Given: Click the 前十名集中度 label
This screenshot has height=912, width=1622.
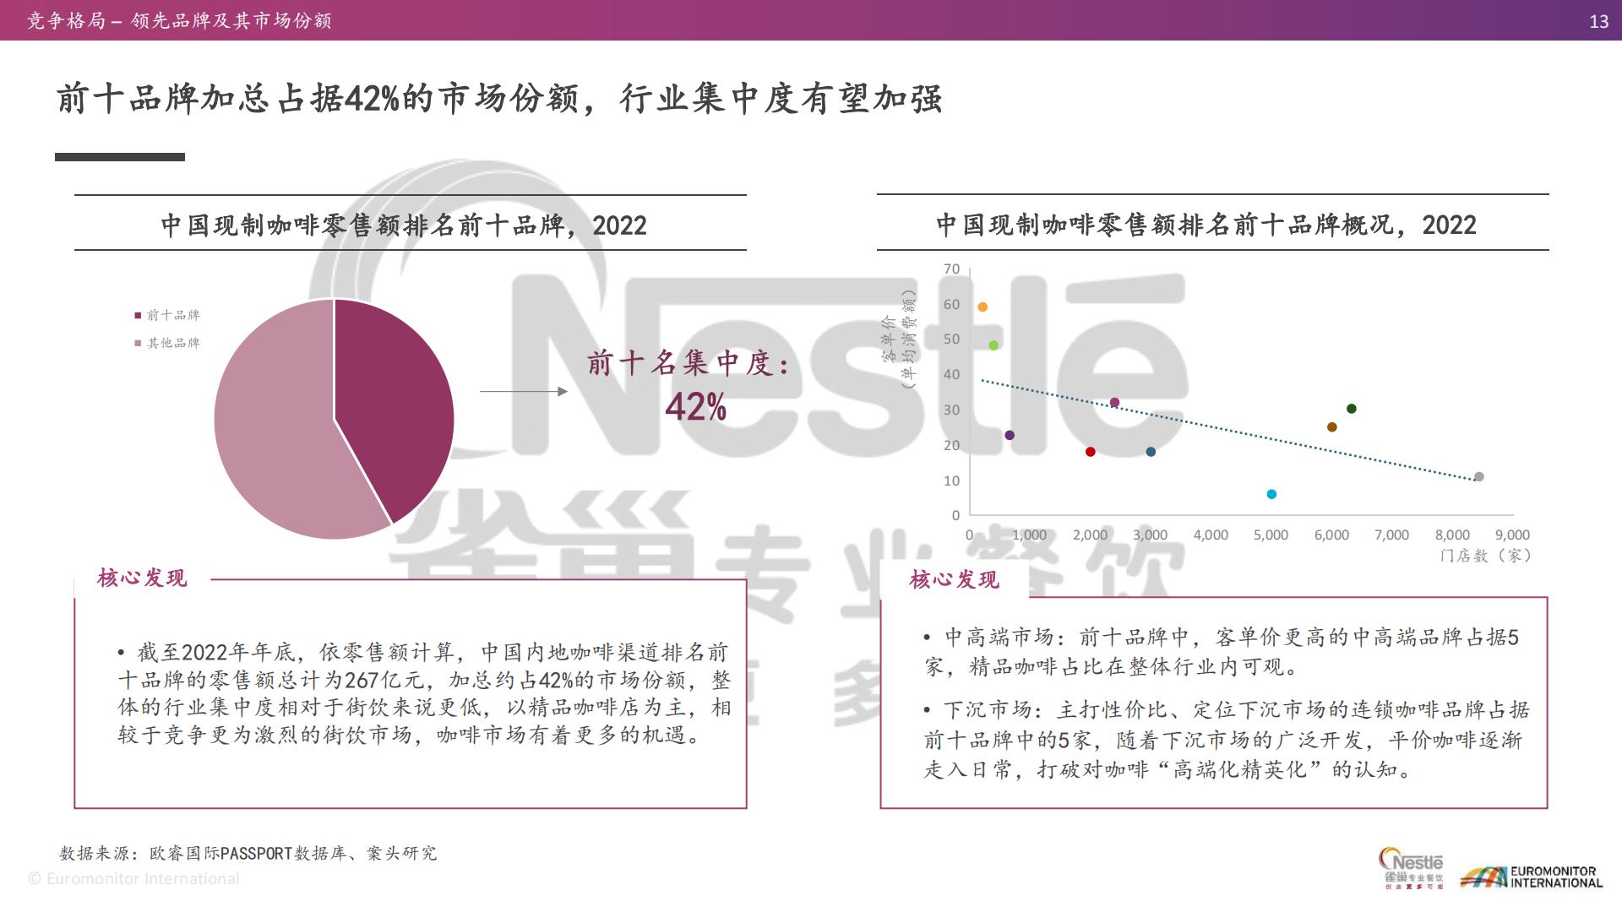Looking at the screenshot, I should [690, 363].
